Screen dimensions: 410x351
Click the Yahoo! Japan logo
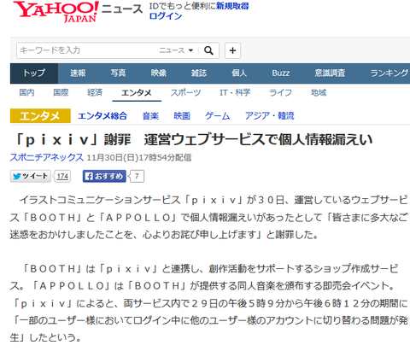coord(56,12)
